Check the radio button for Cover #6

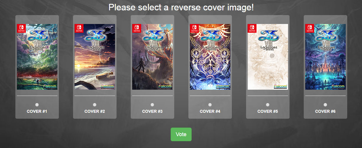click(x=325, y=105)
